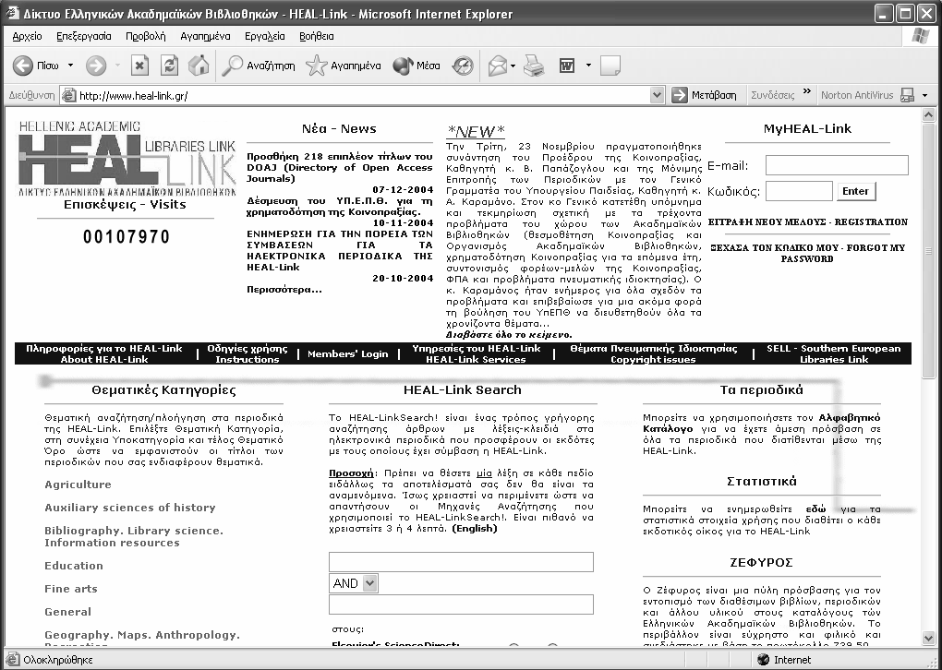
Task: Open the HEAL-Link Services navigation link
Action: tap(476, 354)
